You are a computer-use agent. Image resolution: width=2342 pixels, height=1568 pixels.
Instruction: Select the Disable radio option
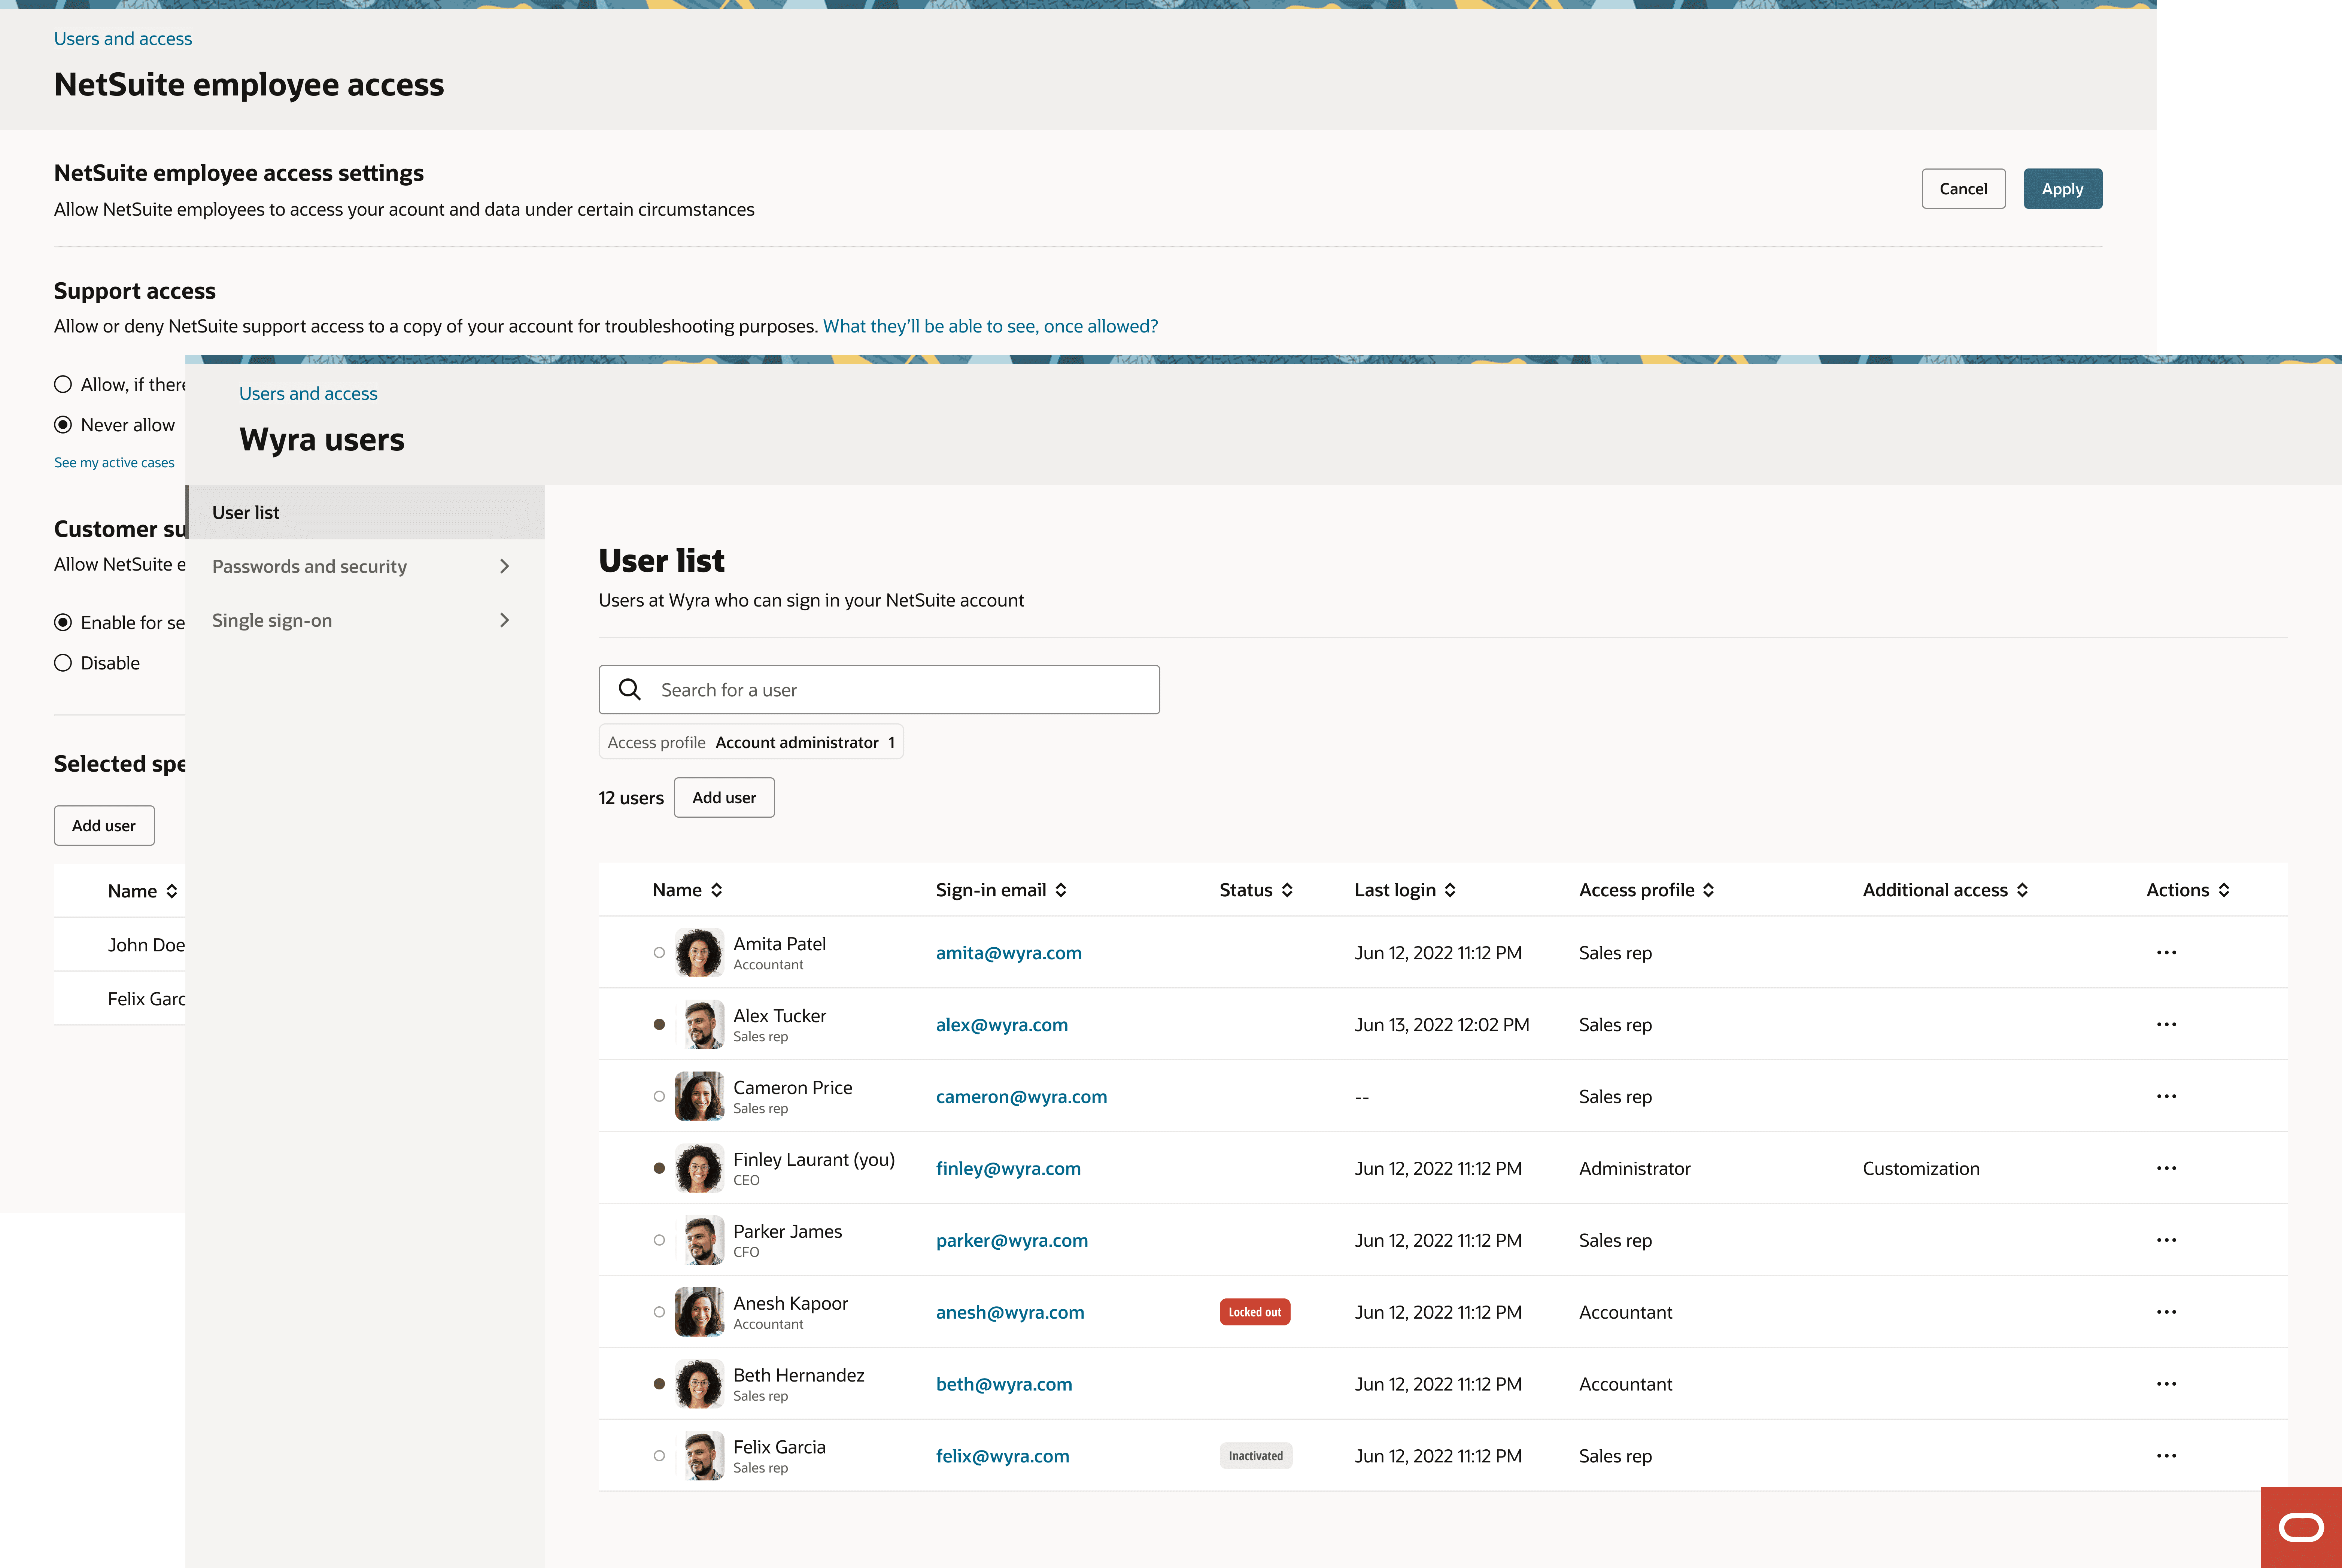63,663
